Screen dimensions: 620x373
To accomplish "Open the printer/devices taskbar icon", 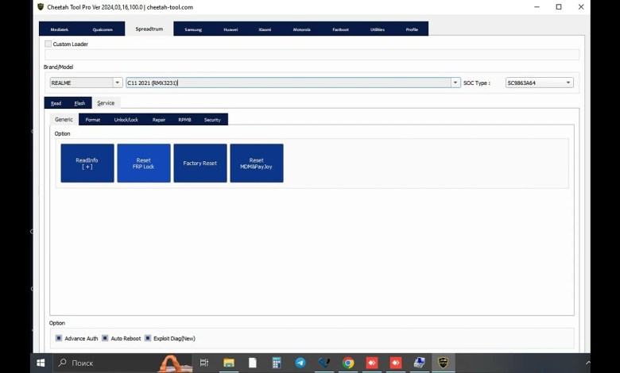I will 420,363.
